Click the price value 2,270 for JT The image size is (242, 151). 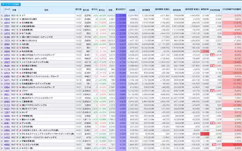click(88, 15)
